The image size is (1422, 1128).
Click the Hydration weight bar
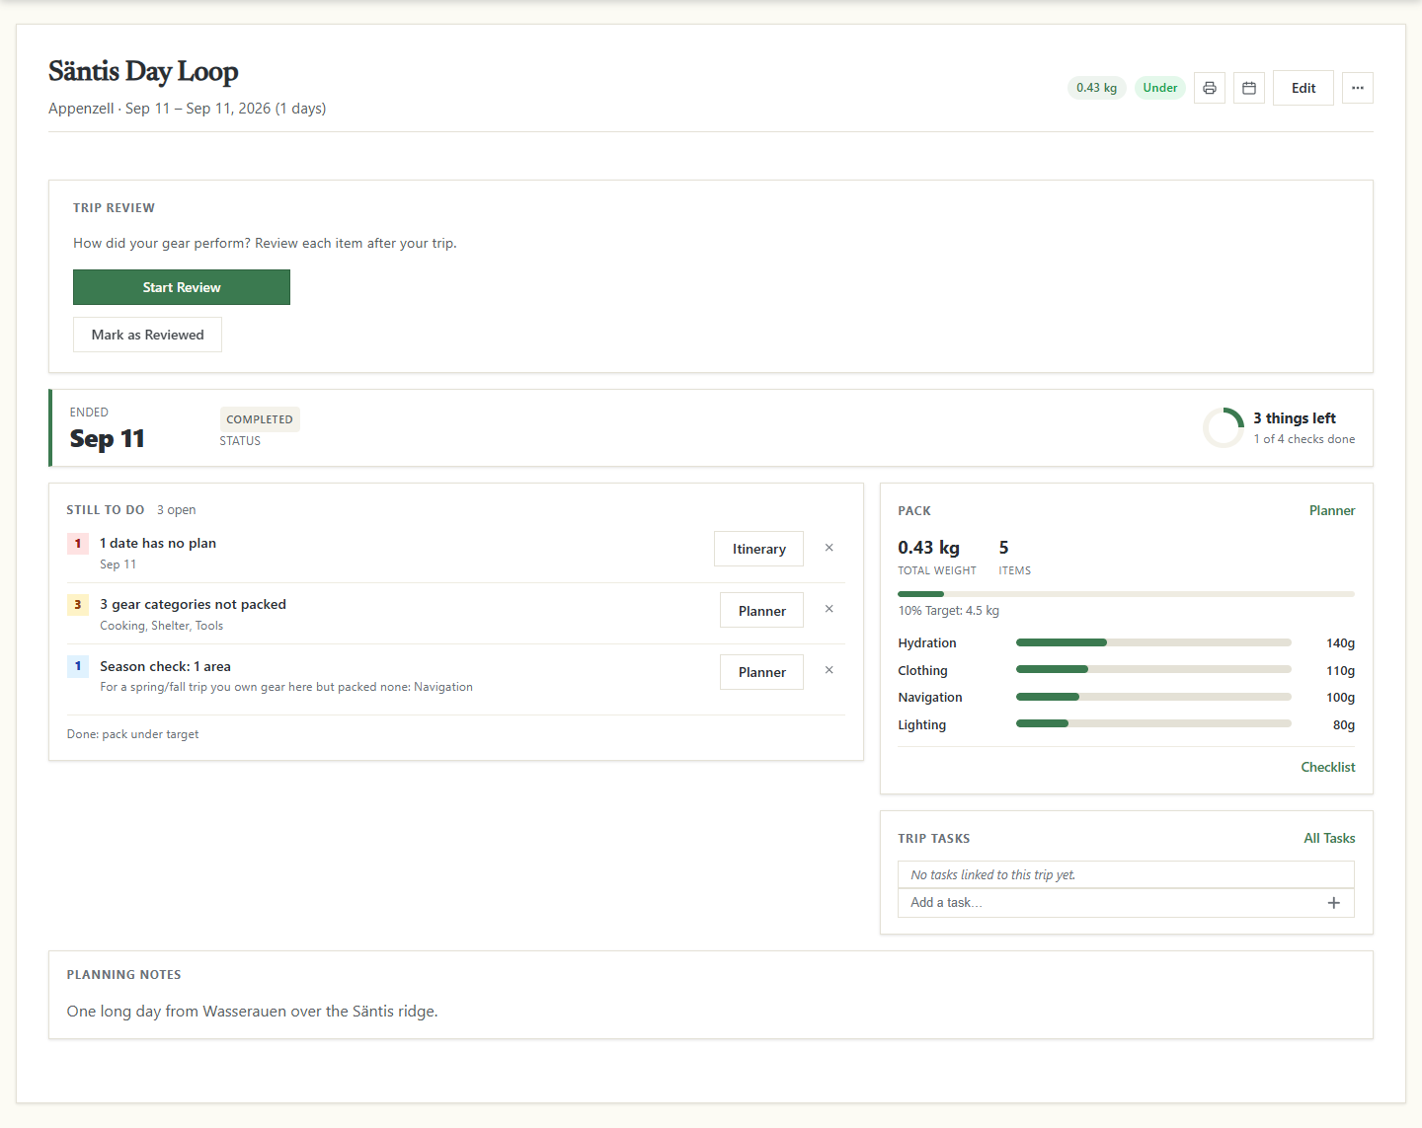(x=1153, y=642)
